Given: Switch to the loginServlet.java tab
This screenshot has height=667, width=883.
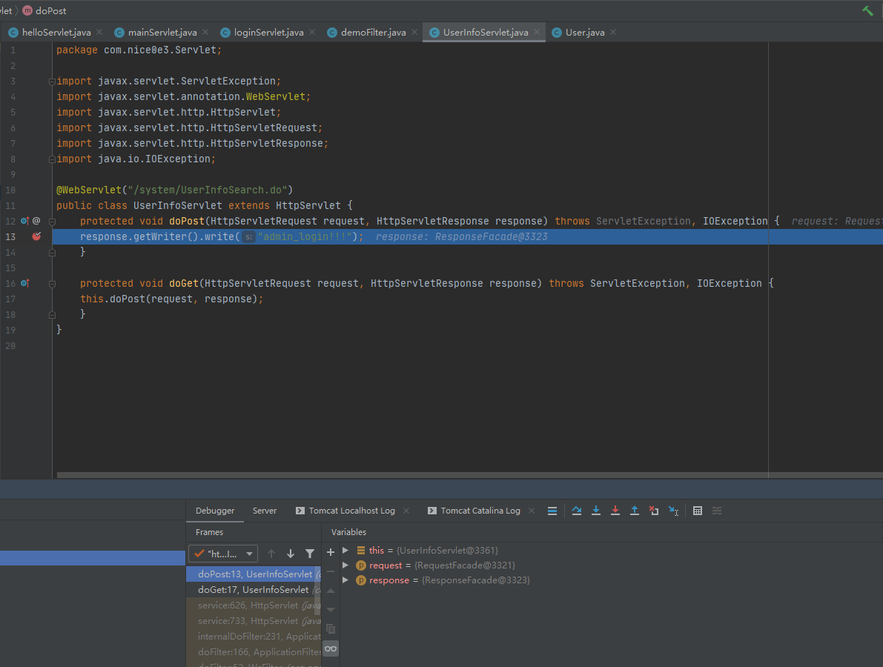Looking at the screenshot, I should pyautogui.click(x=268, y=33).
